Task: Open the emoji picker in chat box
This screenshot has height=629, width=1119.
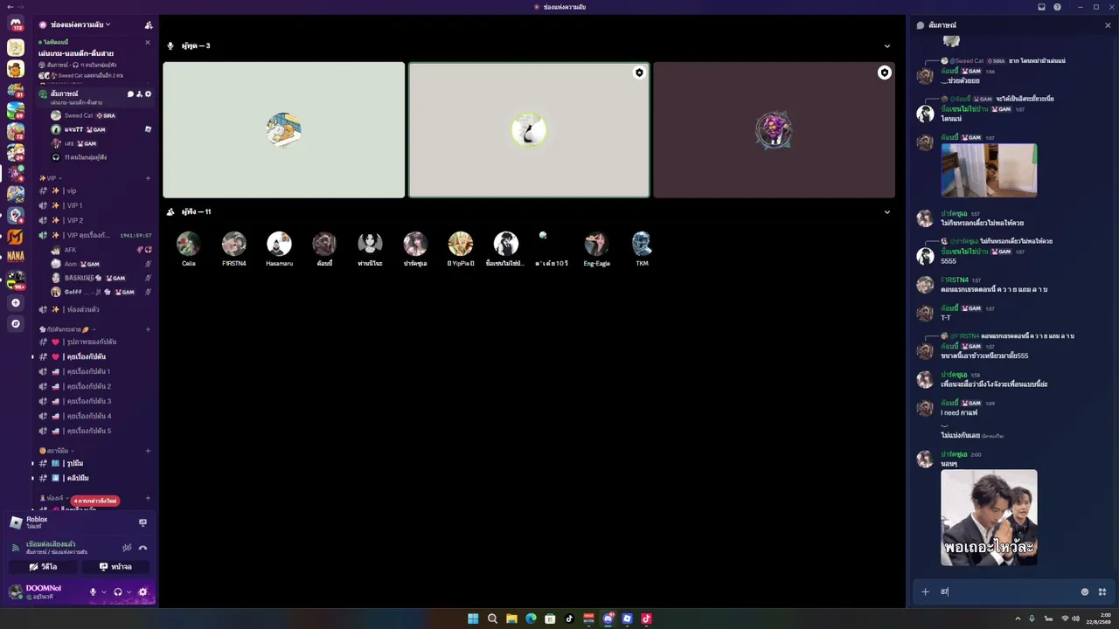Action: pyautogui.click(x=1085, y=591)
